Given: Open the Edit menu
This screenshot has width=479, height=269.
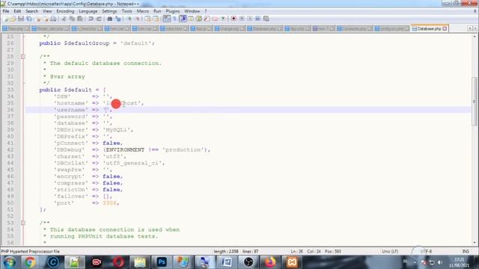Looking at the screenshot, I should tap(17, 11).
